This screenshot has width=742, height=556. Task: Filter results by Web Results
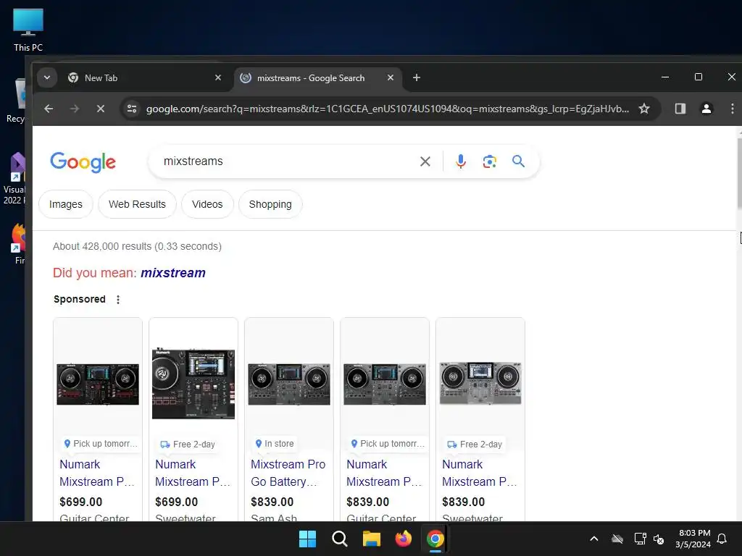pyautogui.click(x=137, y=204)
